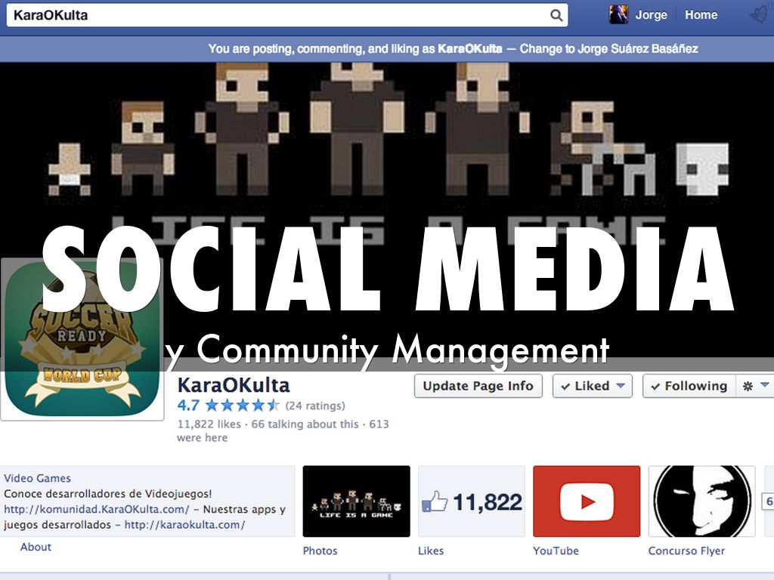774x580 pixels.
Task: Change to Jorge Suárez Basáñez identity
Action: pyautogui.click(x=608, y=48)
